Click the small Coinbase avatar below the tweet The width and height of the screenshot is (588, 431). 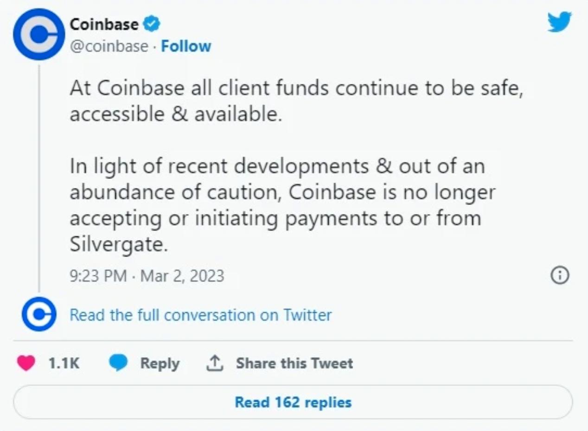tap(39, 314)
